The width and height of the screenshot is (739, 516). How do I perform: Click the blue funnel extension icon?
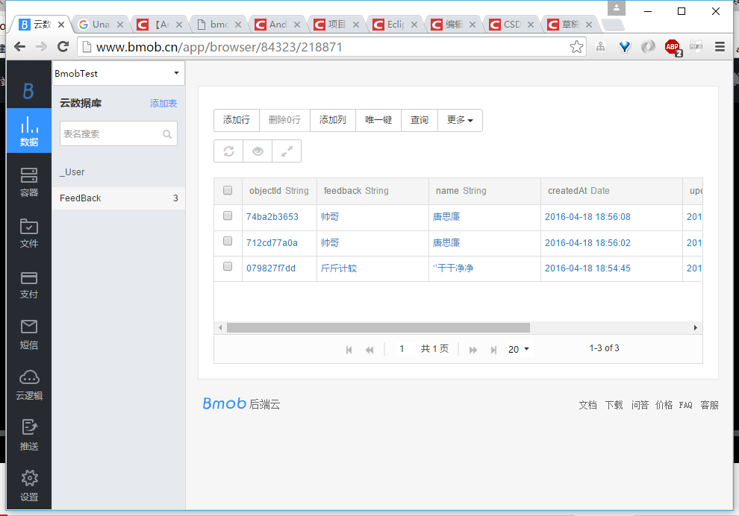[x=625, y=47]
